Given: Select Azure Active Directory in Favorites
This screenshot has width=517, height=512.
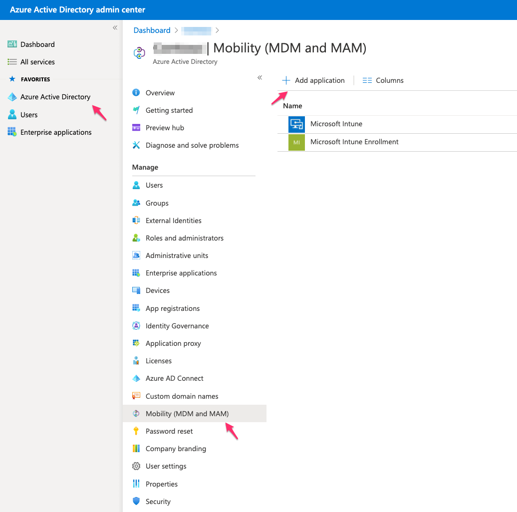Looking at the screenshot, I should (55, 97).
